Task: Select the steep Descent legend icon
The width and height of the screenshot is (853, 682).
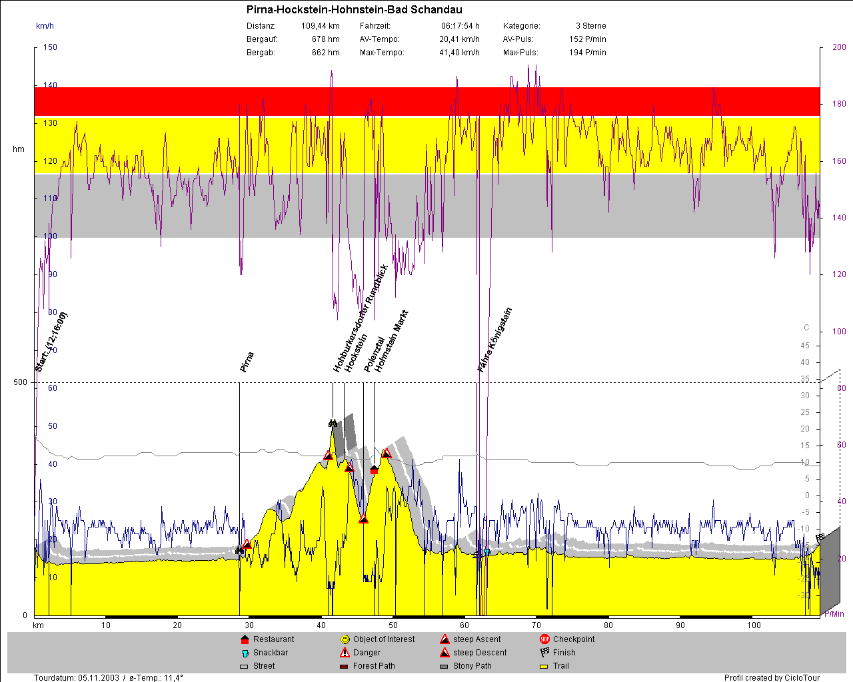Action: [x=444, y=653]
